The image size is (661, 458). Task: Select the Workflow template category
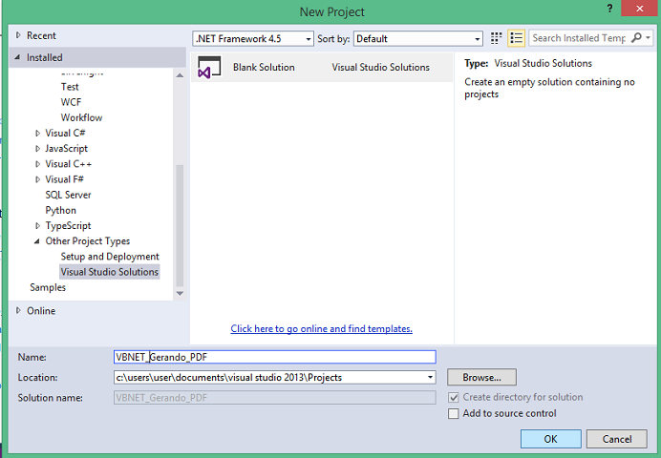point(81,117)
